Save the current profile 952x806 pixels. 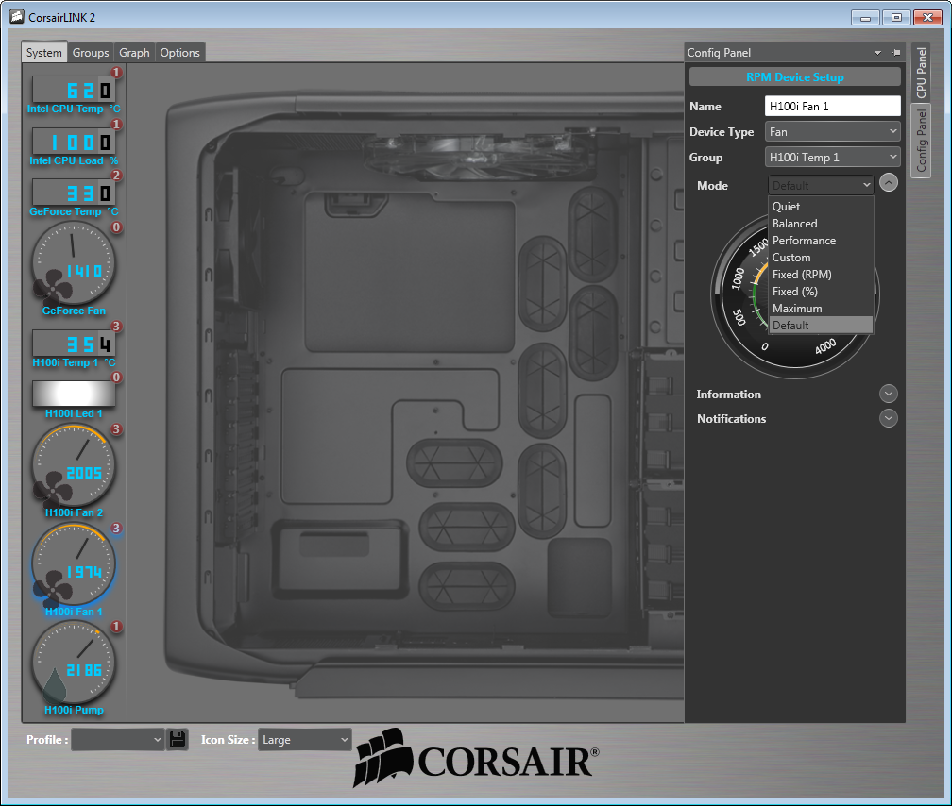(178, 739)
